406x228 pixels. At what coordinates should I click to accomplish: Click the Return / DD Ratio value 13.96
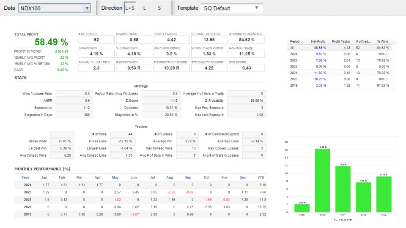pyautogui.click(x=209, y=40)
